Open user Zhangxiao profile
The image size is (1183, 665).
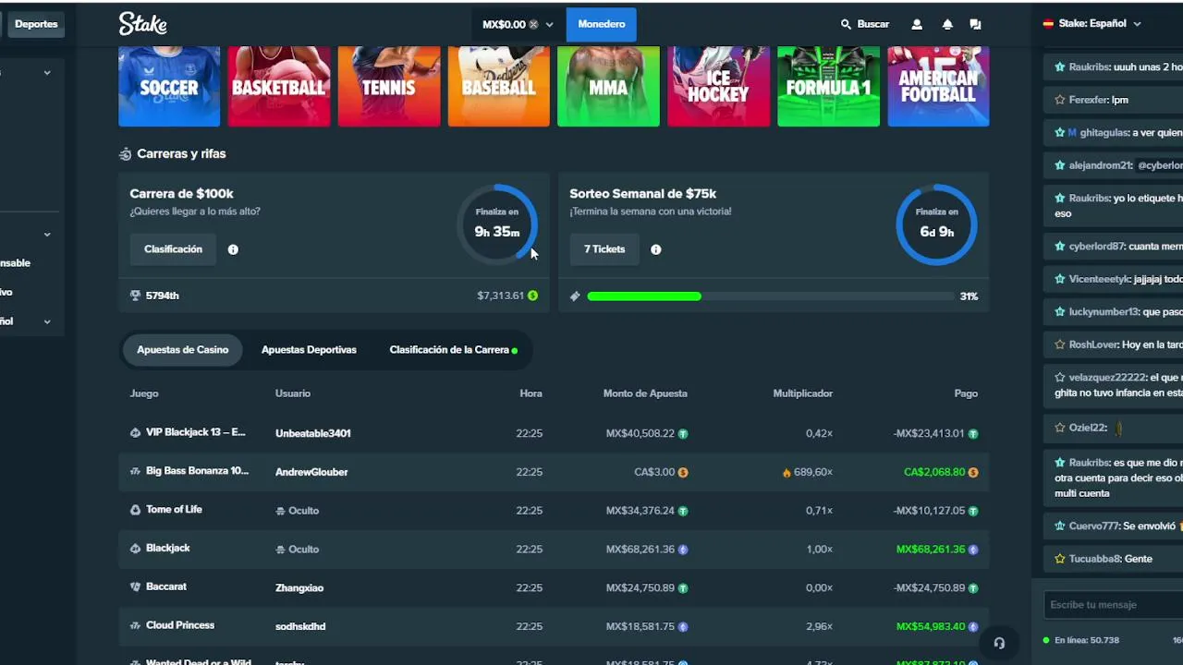point(299,587)
